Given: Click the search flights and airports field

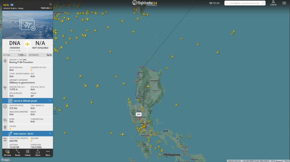Looking at the screenshot, I should tap(245, 3).
